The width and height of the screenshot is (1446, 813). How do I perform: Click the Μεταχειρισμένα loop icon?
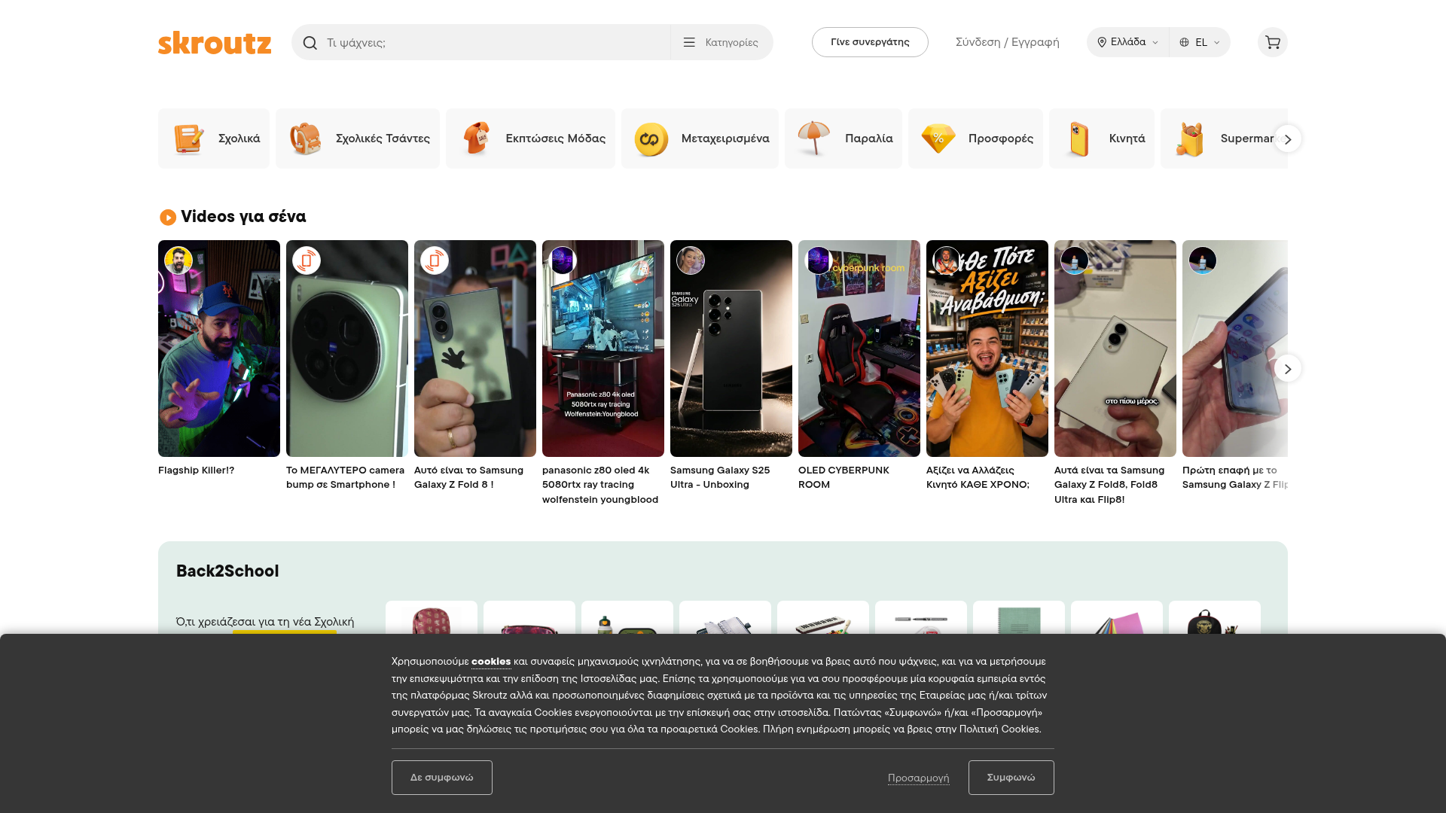(x=651, y=139)
